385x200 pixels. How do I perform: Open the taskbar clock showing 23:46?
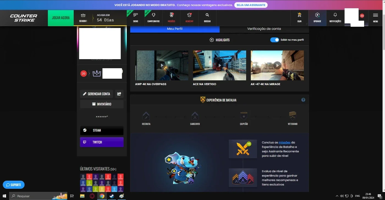tap(368, 196)
